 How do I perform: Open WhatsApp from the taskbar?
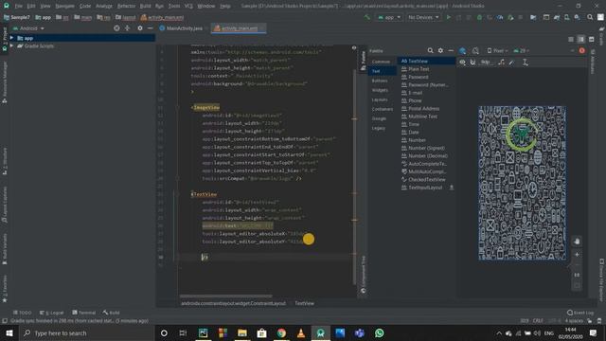tap(379, 332)
